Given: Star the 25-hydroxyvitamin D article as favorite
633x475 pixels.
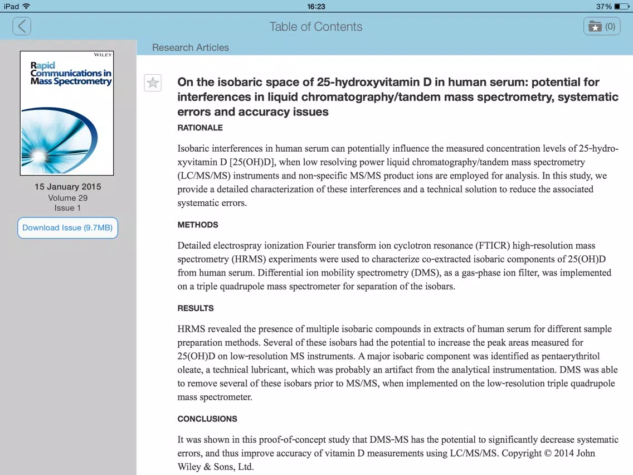Looking at the screenshot, I should point(153,83).
